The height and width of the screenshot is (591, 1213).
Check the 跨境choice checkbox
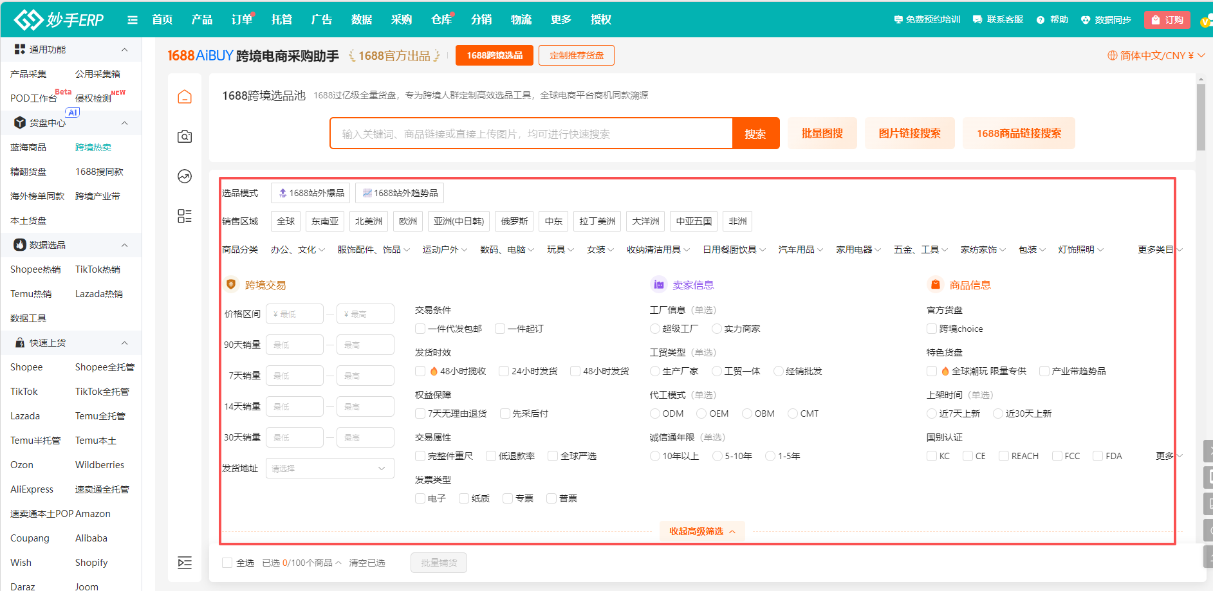(932, 329)
